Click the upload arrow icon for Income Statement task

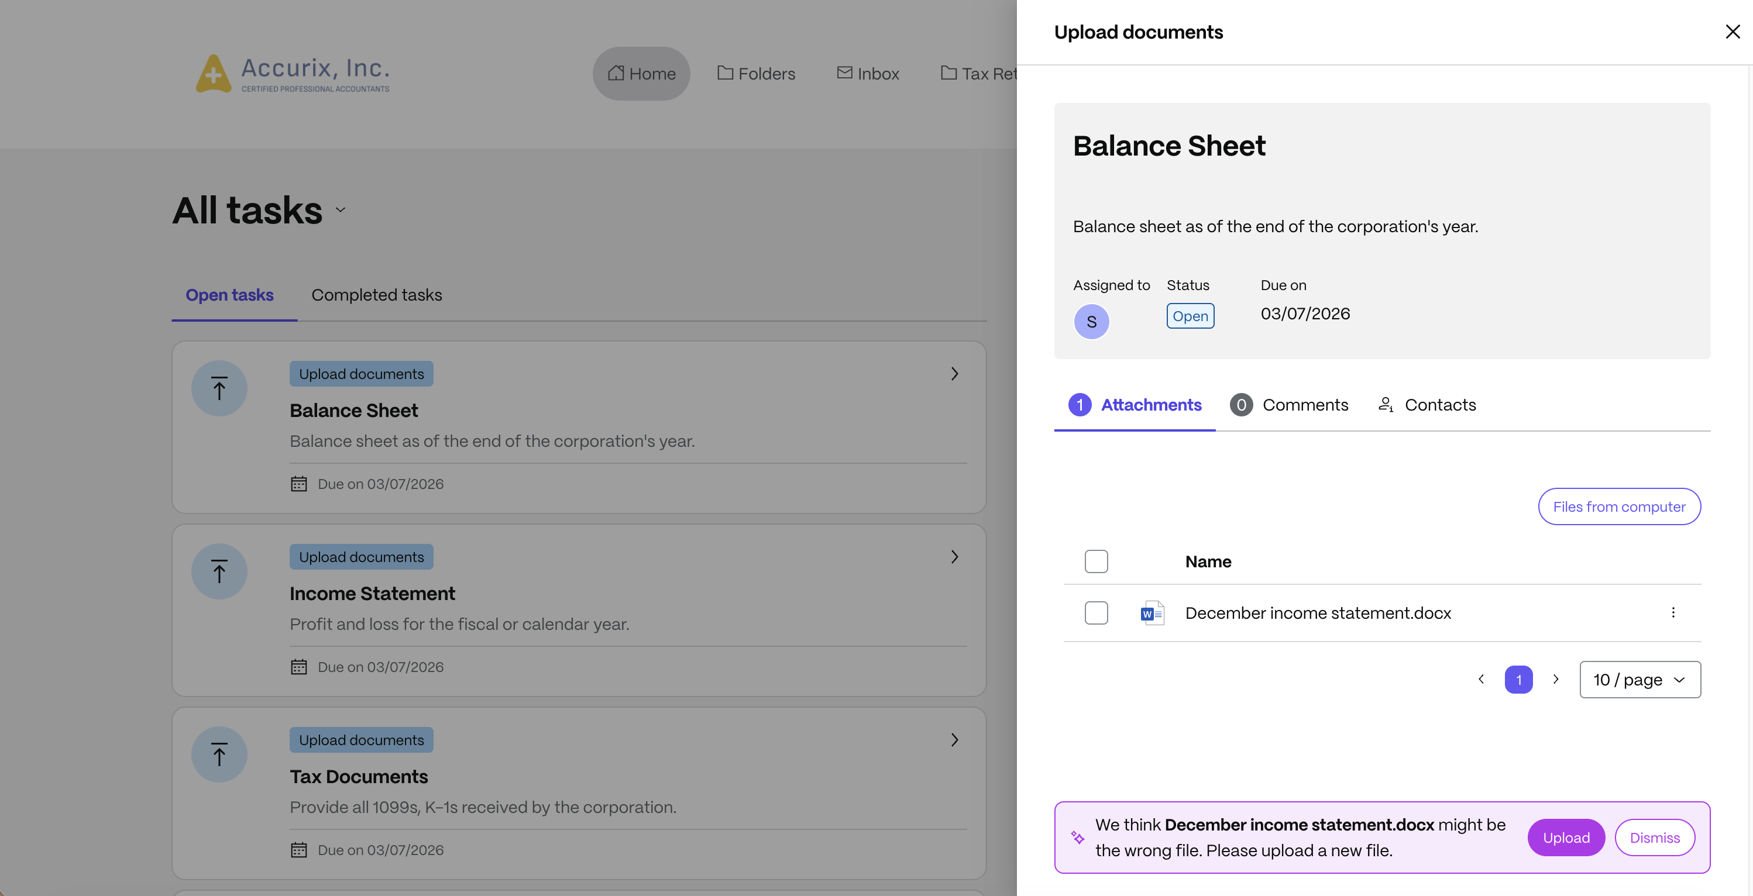[x=219, y=571]
